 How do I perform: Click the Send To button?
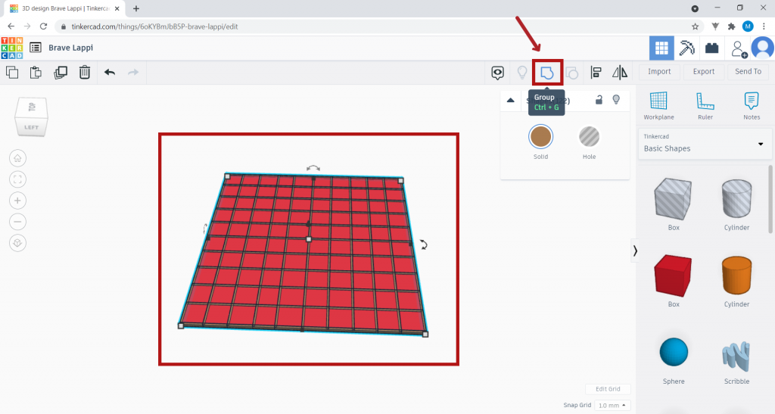tap(748, 72)
